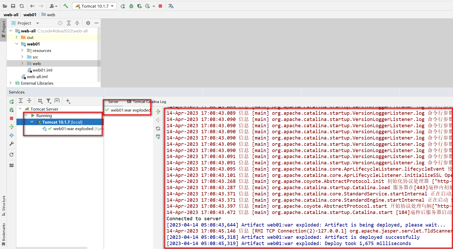
Task: Switch to the Tomcat Catalina Log tab
Action: click(149, 102)
